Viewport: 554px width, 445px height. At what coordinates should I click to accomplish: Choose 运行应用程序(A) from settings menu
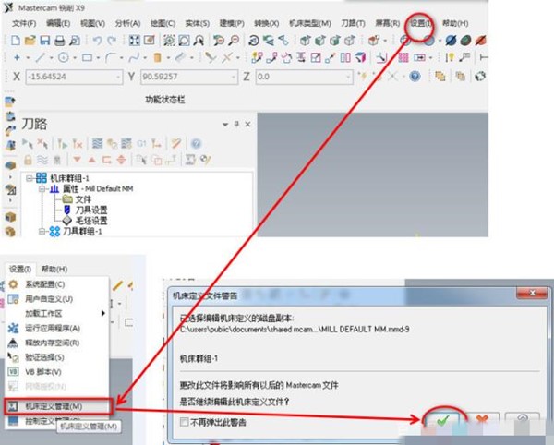pos(53,328)
